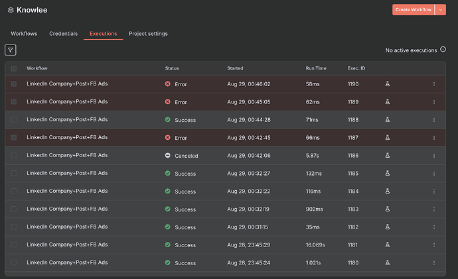458x279 pixels.
Task: Click the success status icon for execution 1185
Action: 168,173
